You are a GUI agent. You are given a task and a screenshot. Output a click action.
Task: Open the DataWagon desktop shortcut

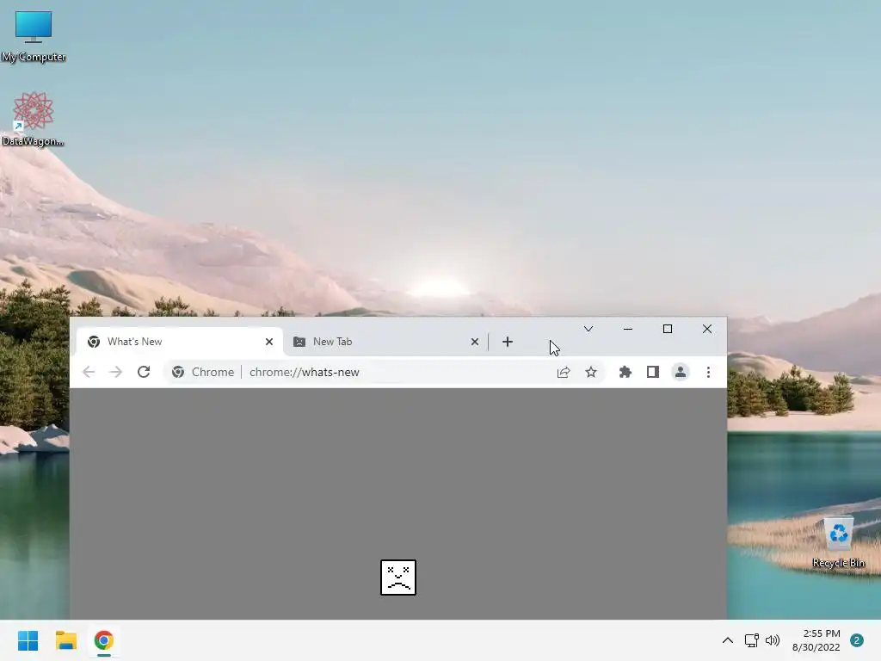33,119
